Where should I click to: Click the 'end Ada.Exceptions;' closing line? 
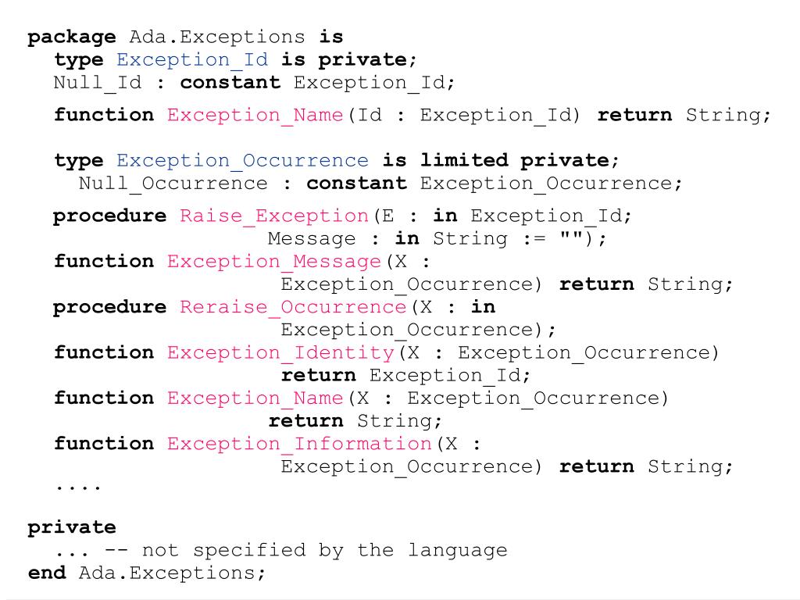pos(147,573)
